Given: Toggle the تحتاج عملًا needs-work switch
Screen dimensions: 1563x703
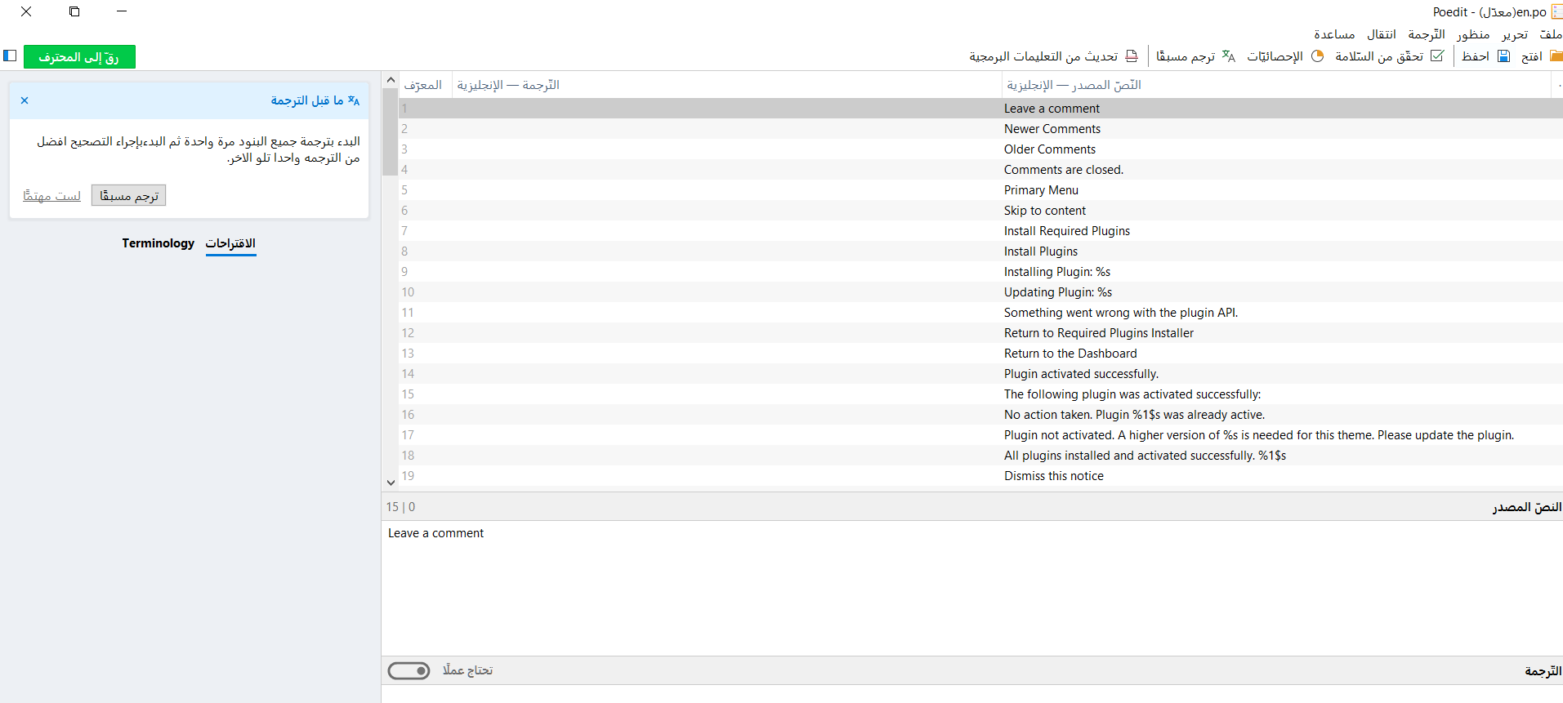Looking at the screenshot, I should coord(409,670).
